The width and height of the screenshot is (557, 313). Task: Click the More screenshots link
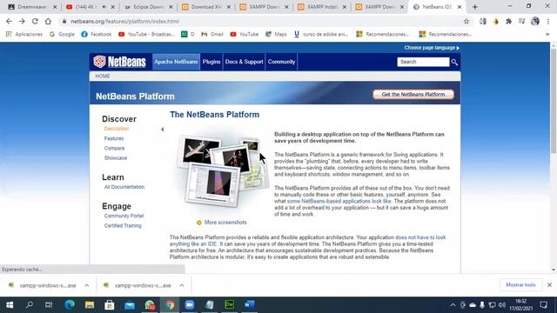(225, 223)
